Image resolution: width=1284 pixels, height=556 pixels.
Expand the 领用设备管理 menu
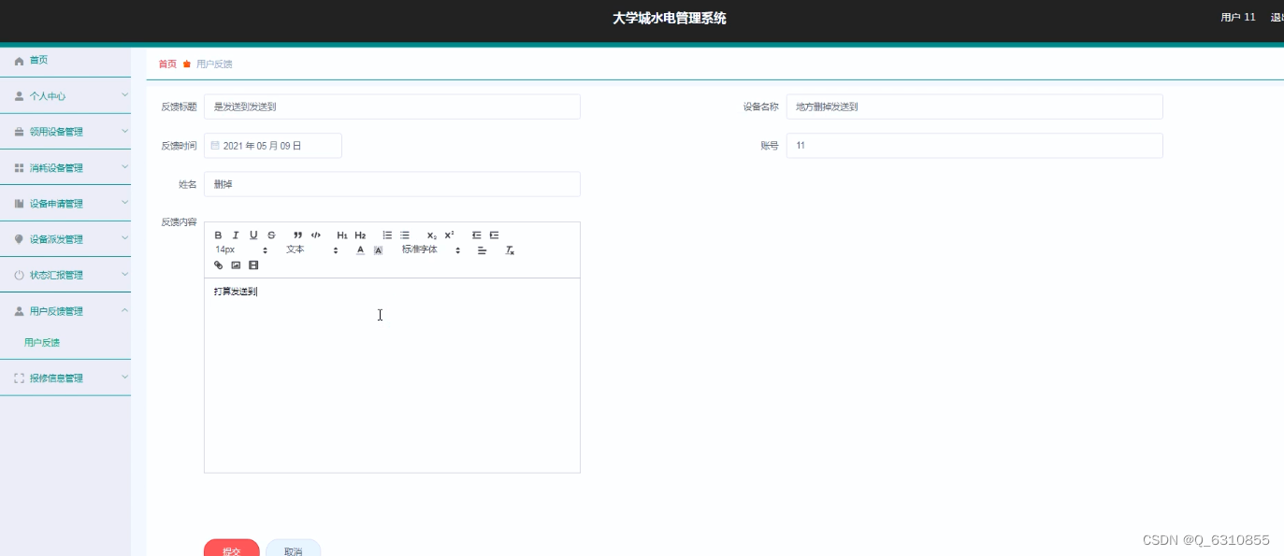coord(65,132)
